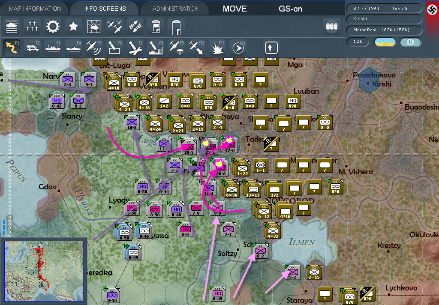Screen dimensions: 439x305
Task: Select the 0-48 HQ counter
Action: click(x=175, y=209)
